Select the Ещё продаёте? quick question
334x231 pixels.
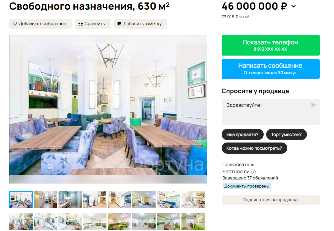coord(242,134)
